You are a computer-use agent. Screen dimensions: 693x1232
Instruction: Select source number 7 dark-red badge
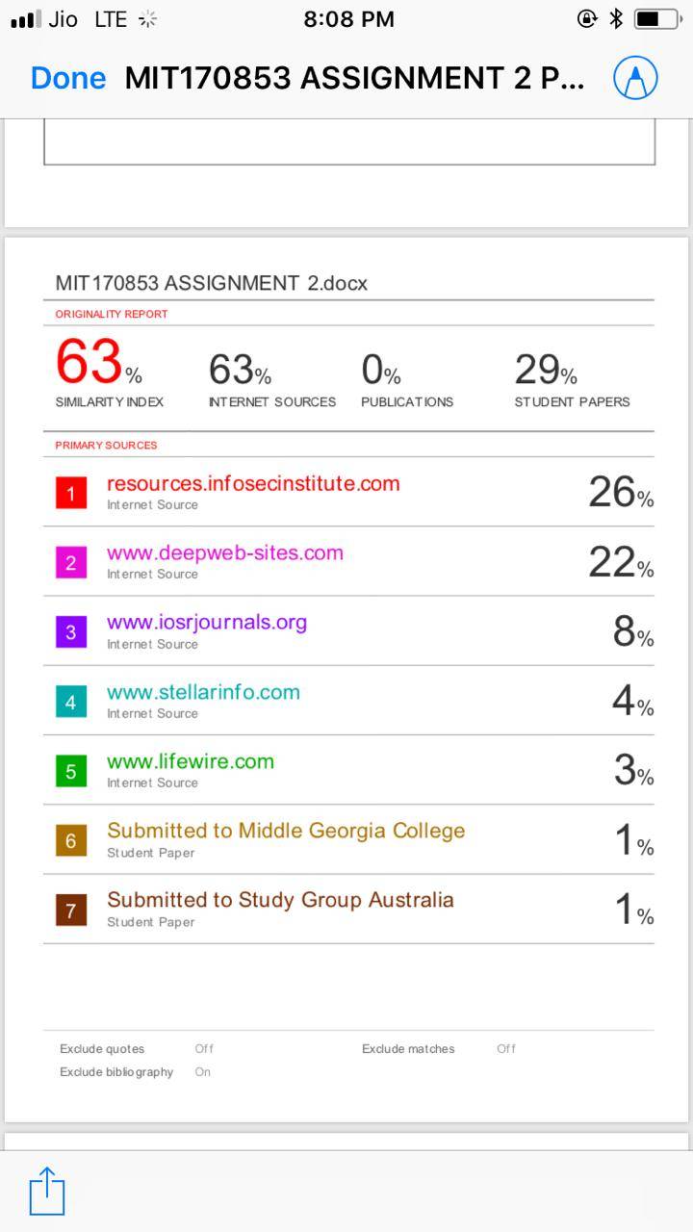point(71,911)
